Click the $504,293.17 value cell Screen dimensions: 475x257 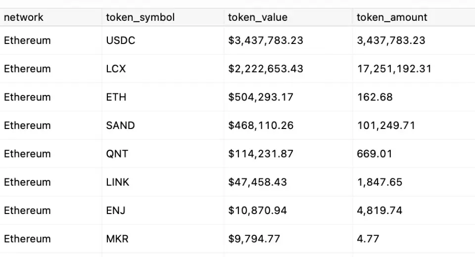pos(261,97)
